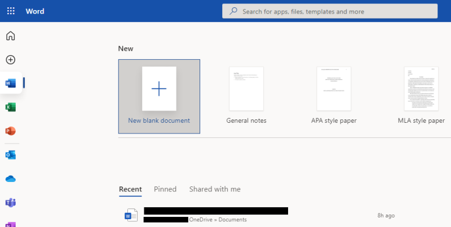The width and height of the screenshot is (451, 227).
Task: Create a new blank document
Action: (x=159, y=89)
